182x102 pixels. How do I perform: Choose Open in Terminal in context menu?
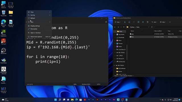click(x=39, y=33)
